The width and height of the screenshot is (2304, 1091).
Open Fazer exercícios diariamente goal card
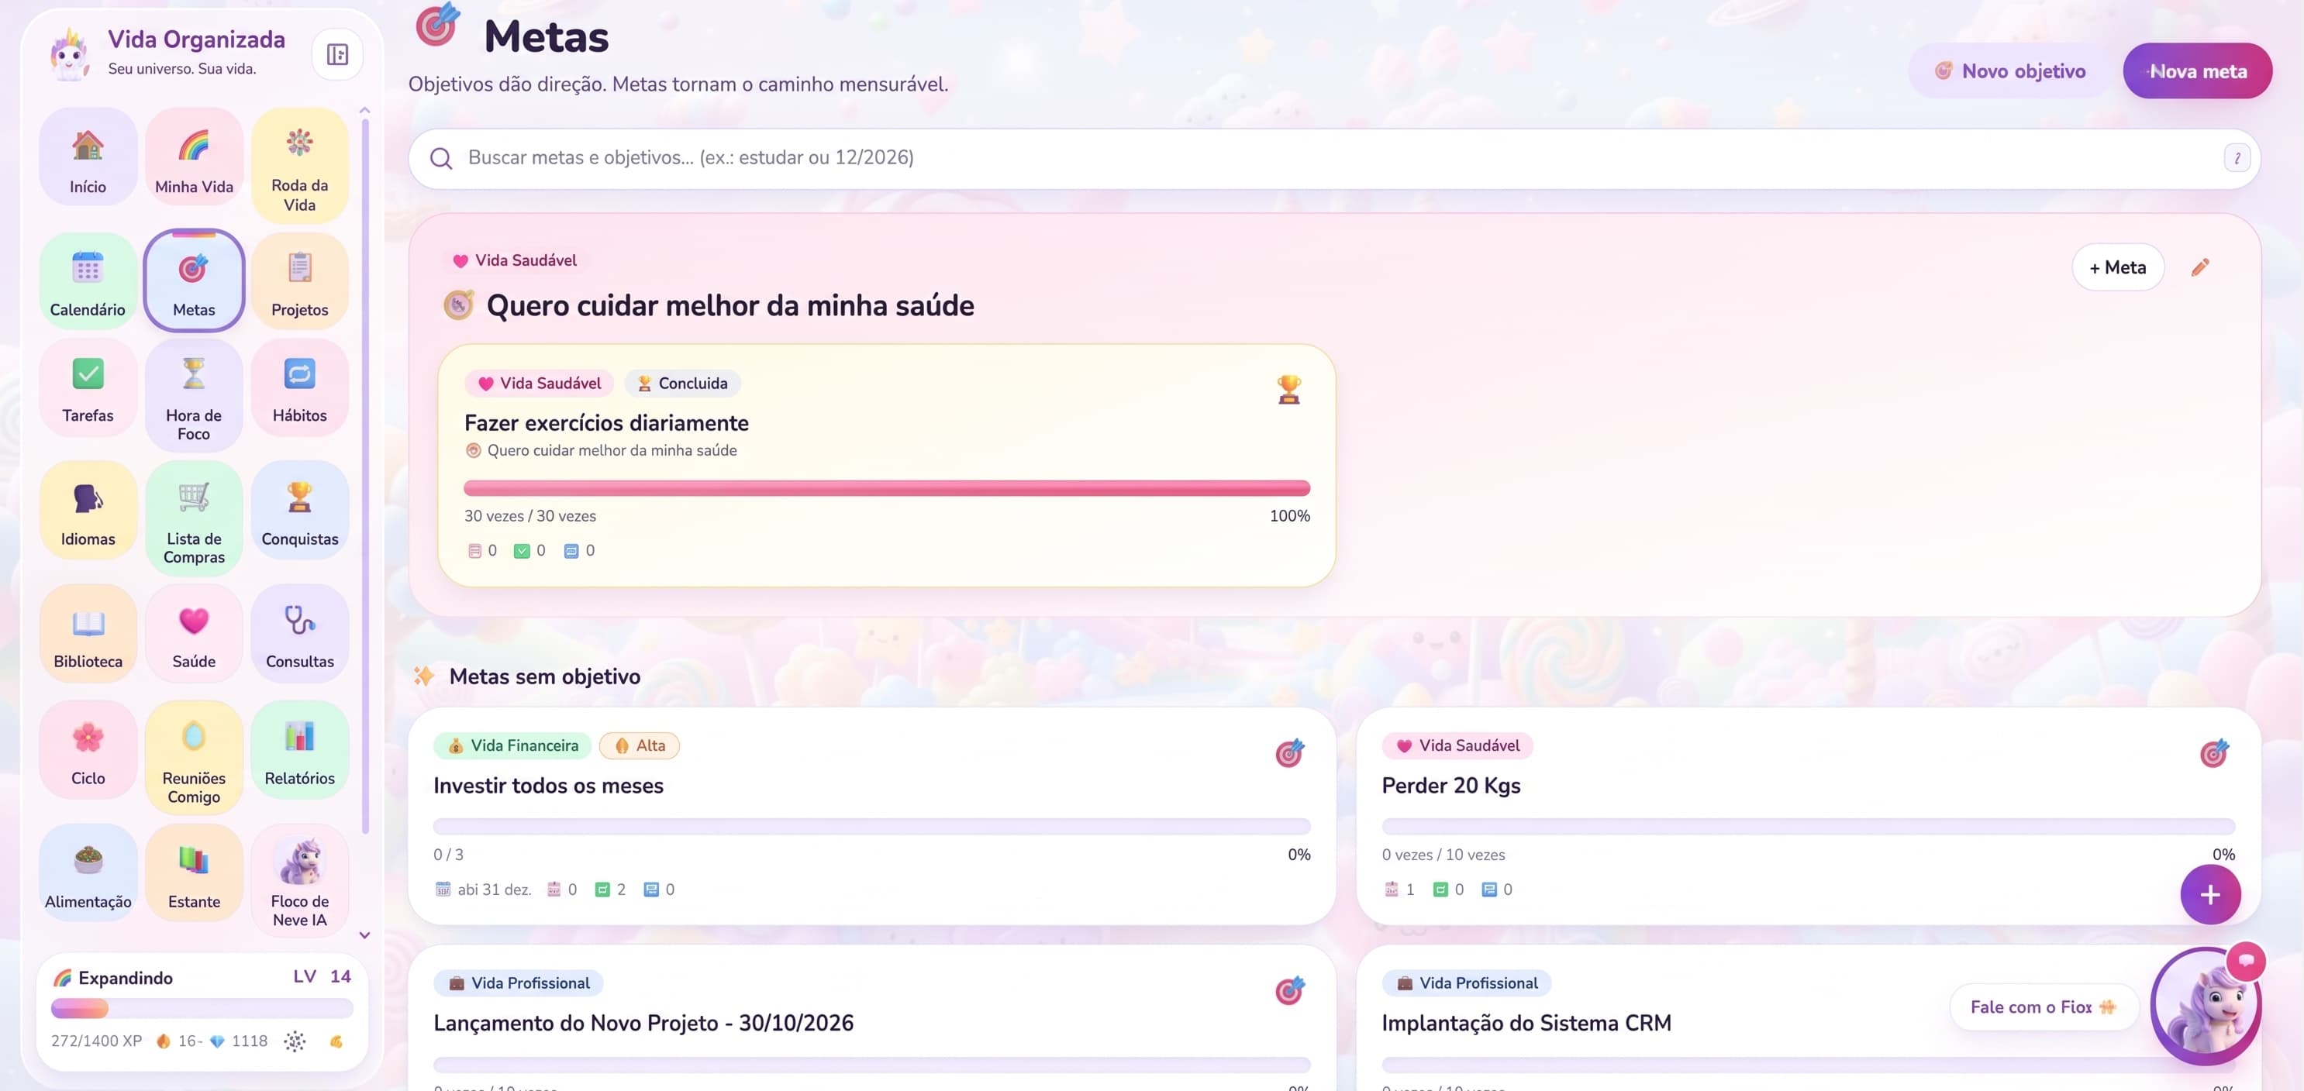coord(886,466)
